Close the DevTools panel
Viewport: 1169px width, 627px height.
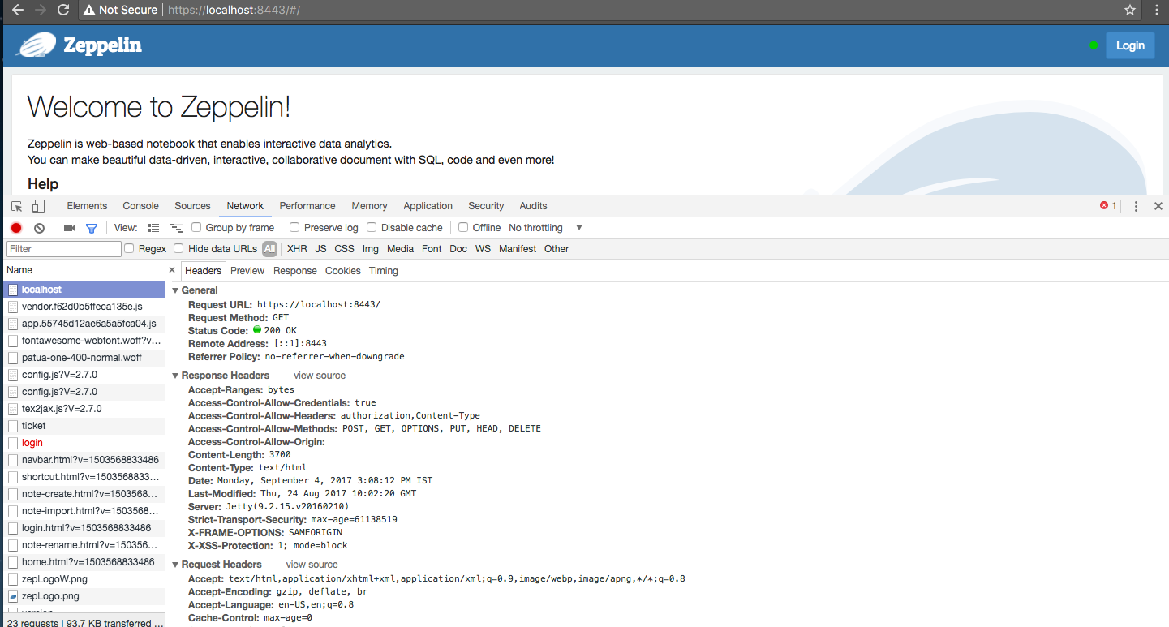click(1158, 206)
